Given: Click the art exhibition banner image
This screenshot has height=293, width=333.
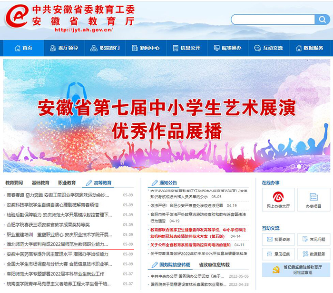Looking at the screenshot, I should coord(166,116).
